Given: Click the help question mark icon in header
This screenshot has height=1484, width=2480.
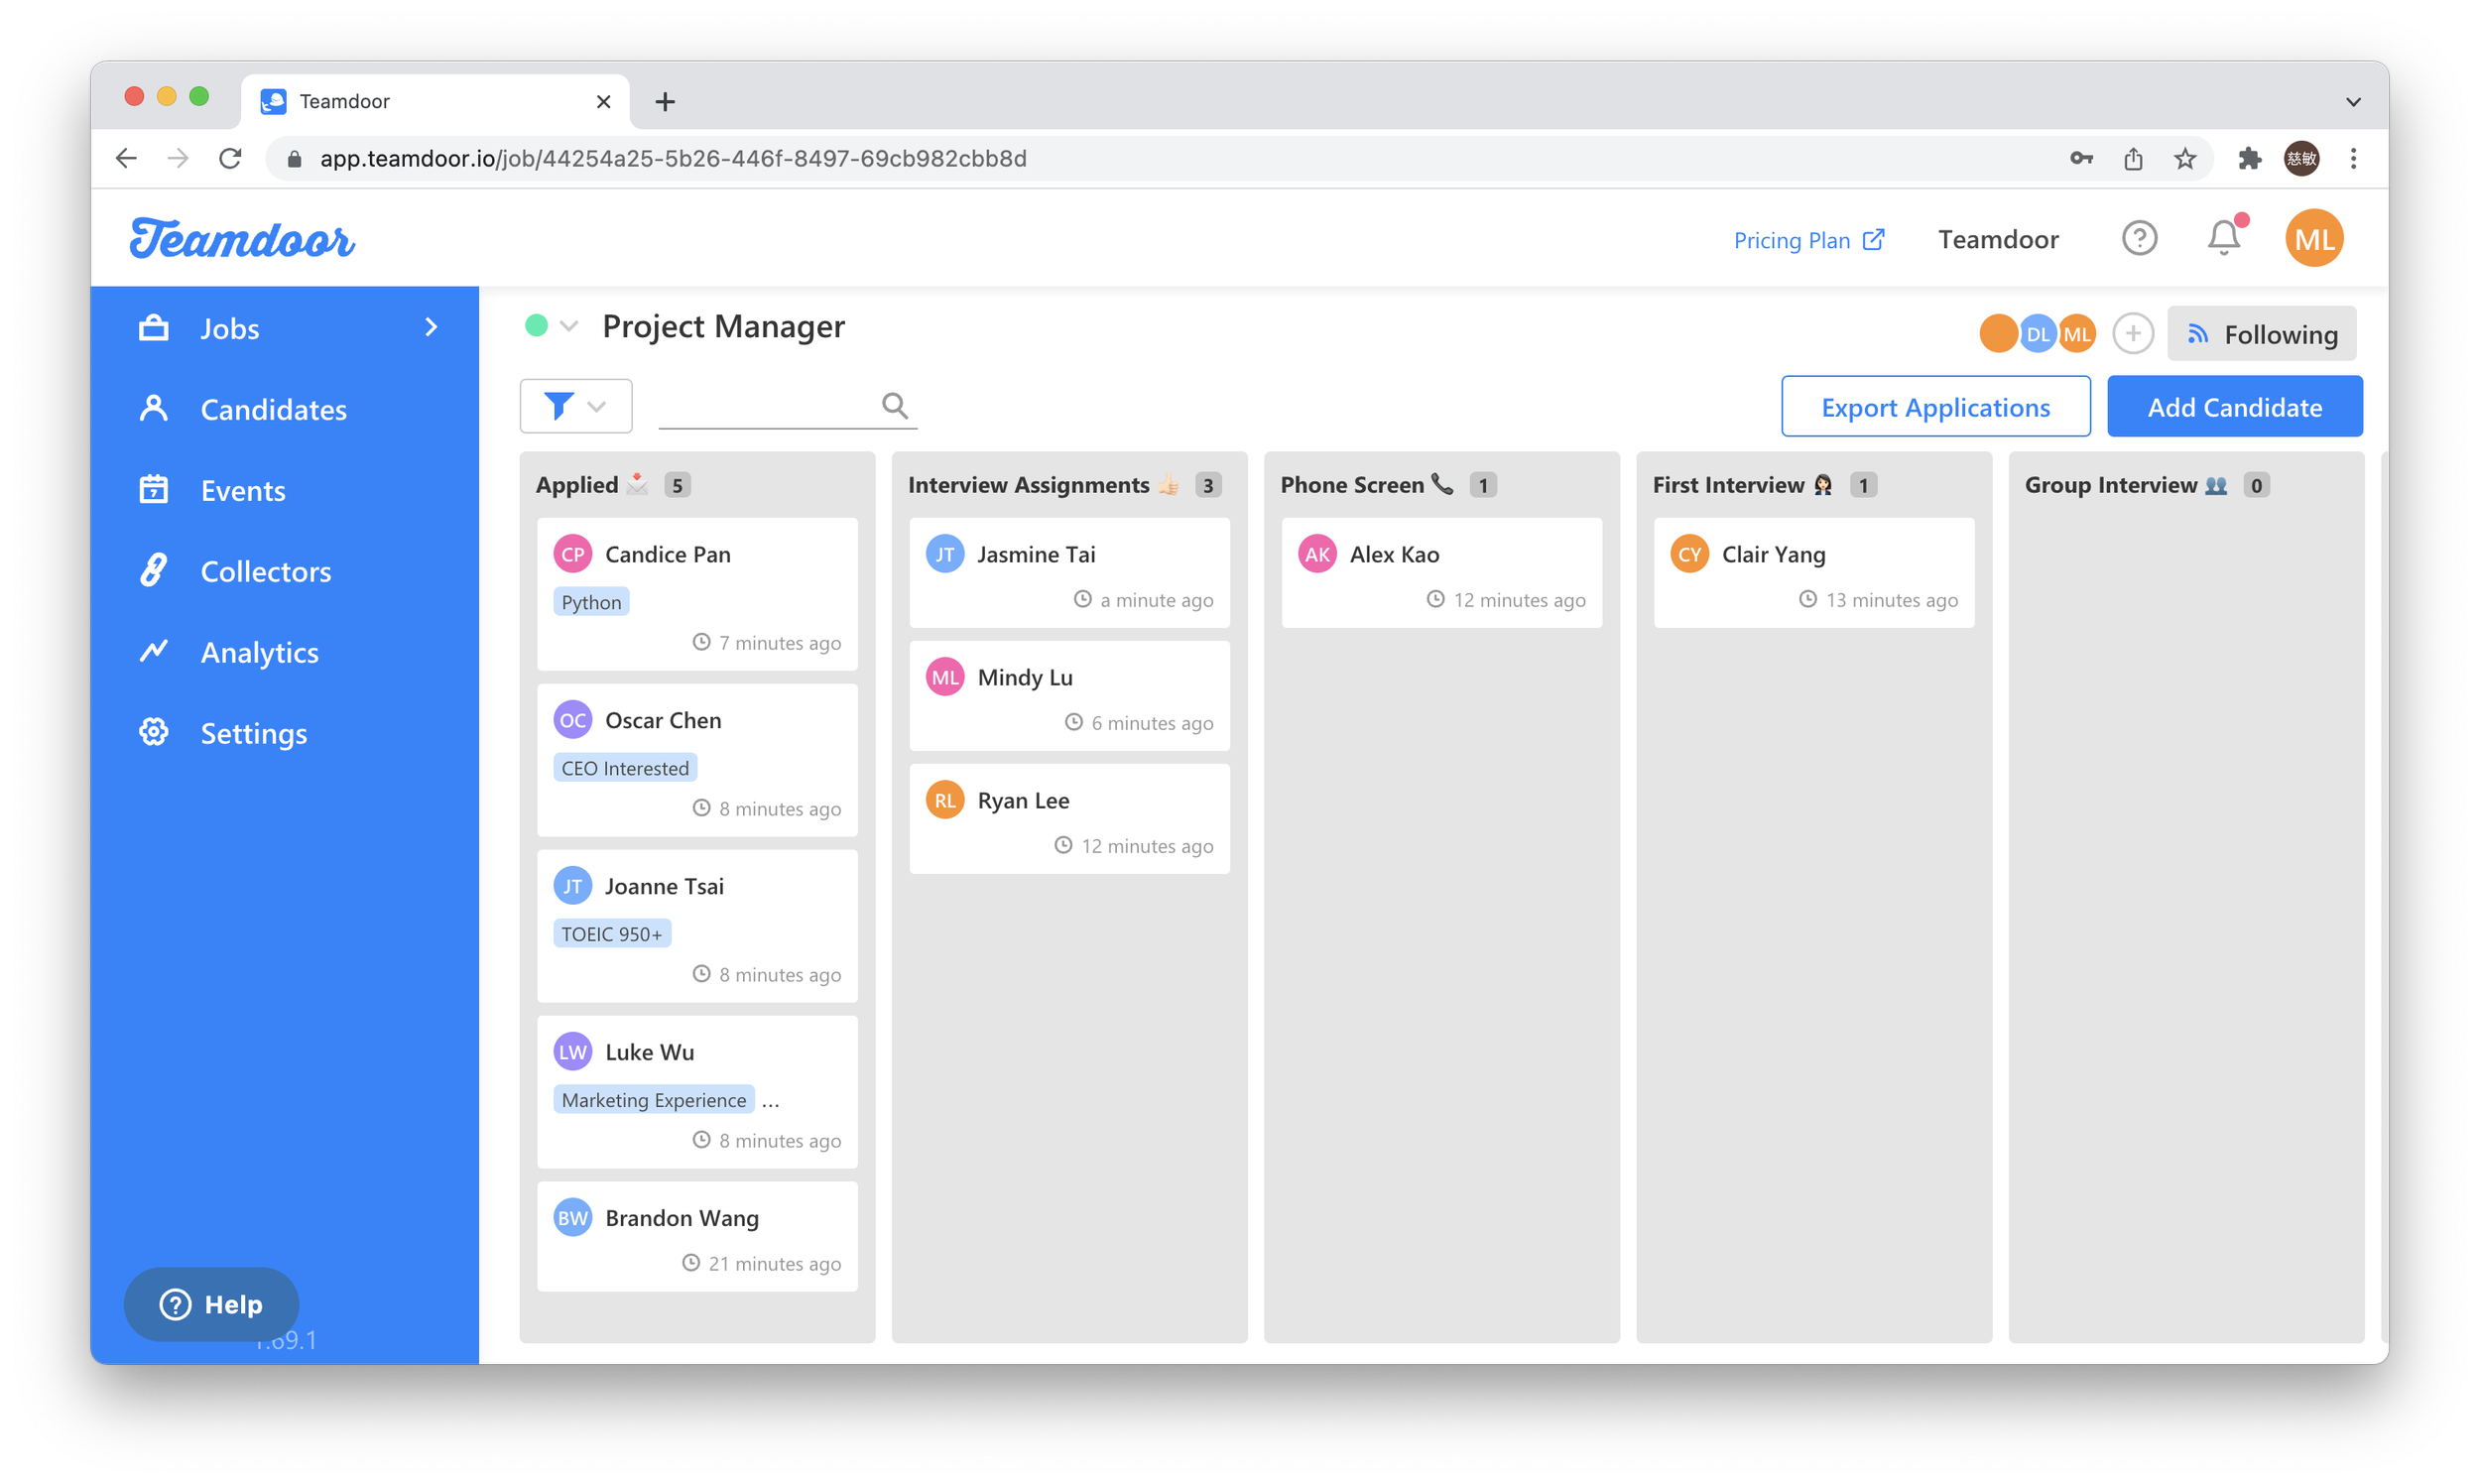Looking at the screenshot, I should coord(2139,239).
